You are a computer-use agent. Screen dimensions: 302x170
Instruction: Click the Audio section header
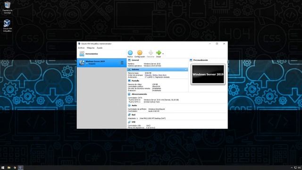134,105
